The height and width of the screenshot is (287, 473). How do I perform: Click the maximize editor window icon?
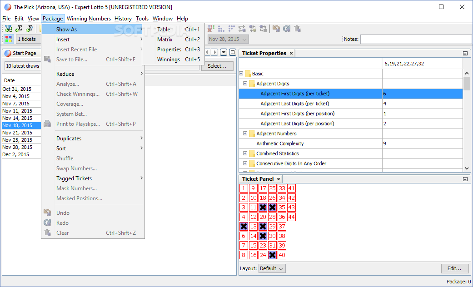click(232, 53)
